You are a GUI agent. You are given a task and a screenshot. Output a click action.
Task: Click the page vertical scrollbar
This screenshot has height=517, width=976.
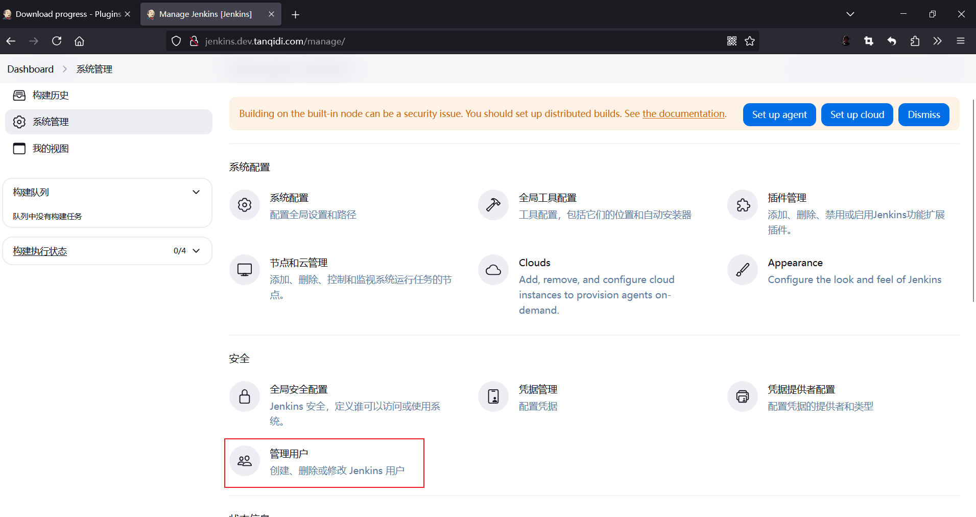point(973,200)
